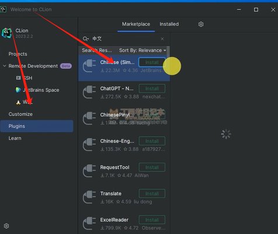Collapse the Remote Development section
The image size is (278, 234).
5,66
